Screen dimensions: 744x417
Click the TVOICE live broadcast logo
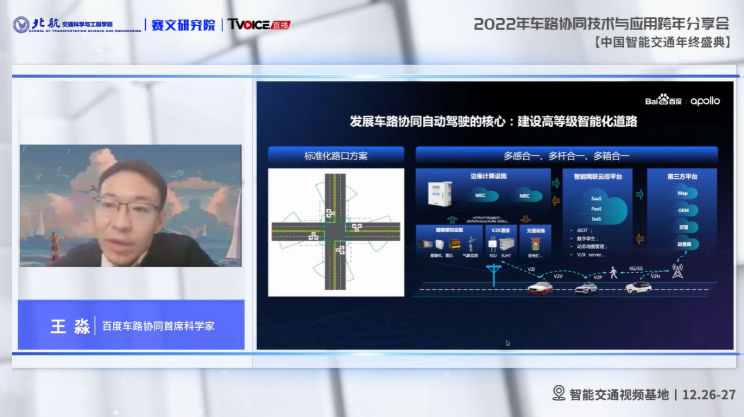point(259,25)
